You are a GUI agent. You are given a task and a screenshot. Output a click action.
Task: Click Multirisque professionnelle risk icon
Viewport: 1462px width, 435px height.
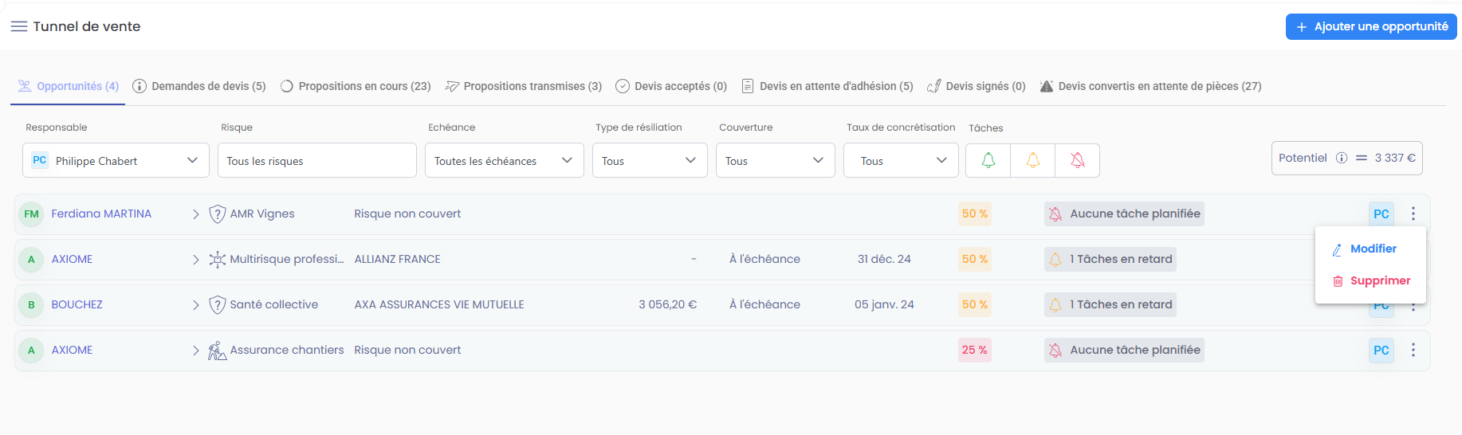click(x=217, y=259)
